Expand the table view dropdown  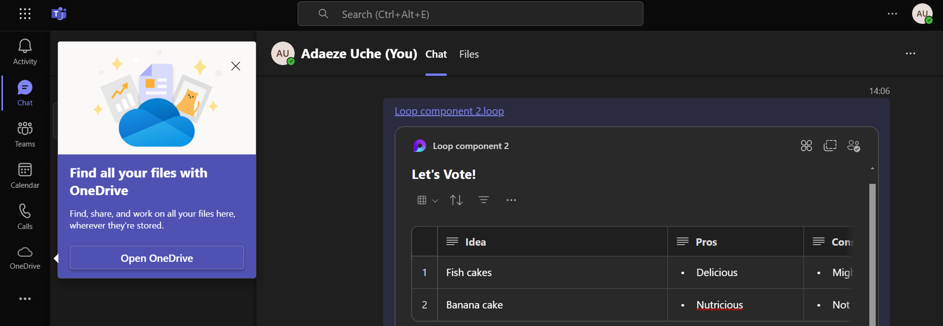coord(427,200)
